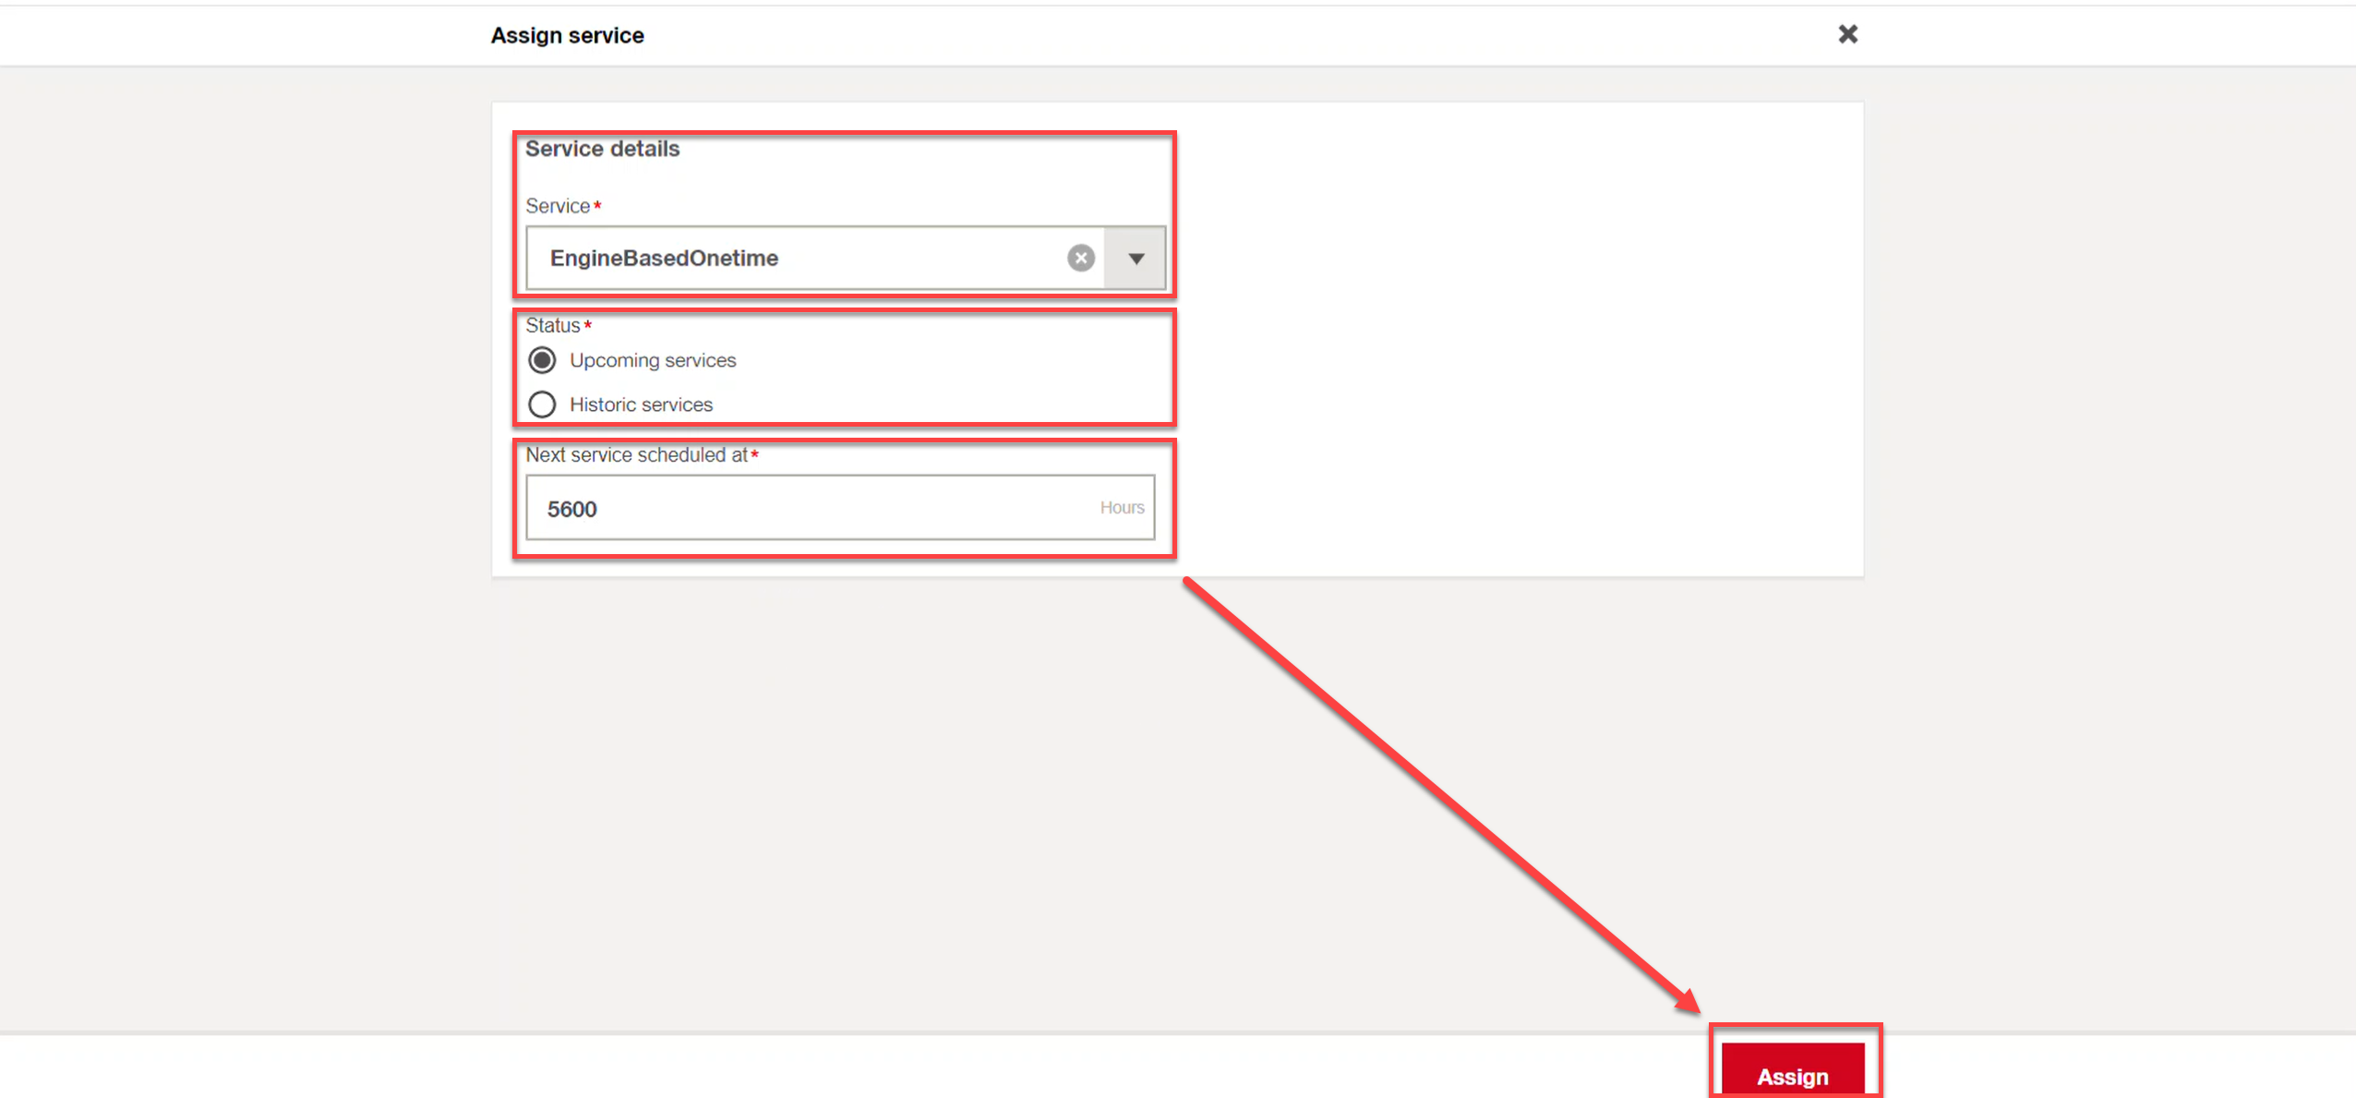2356x1098 pixels.
Task: Clear the EngineBasedOnetime service selection
Action: [x=1080, y=258]
